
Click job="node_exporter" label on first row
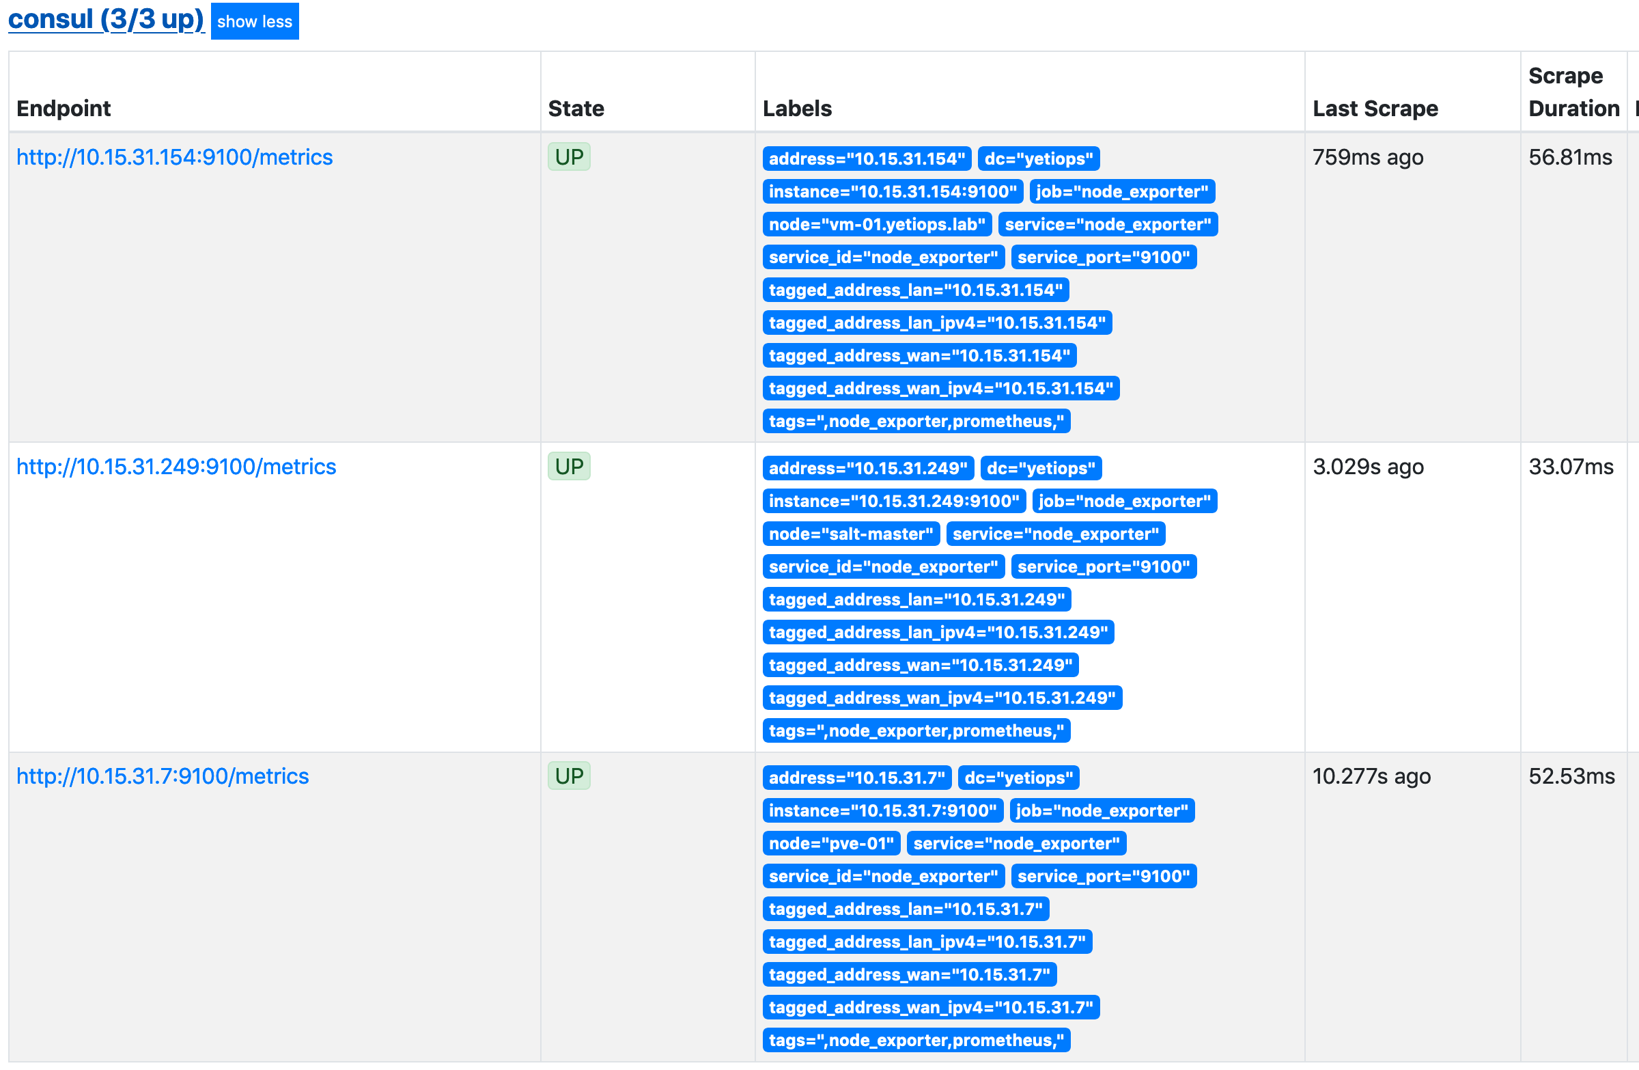coord(1122,191)
